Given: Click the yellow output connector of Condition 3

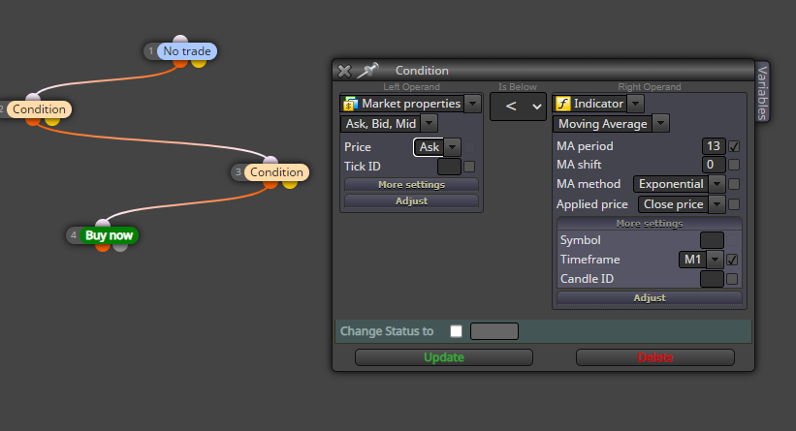Looking at the screenshot, I should [290, 184].
